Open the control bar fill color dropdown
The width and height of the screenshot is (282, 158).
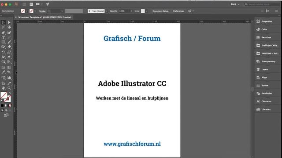point(26,11)
